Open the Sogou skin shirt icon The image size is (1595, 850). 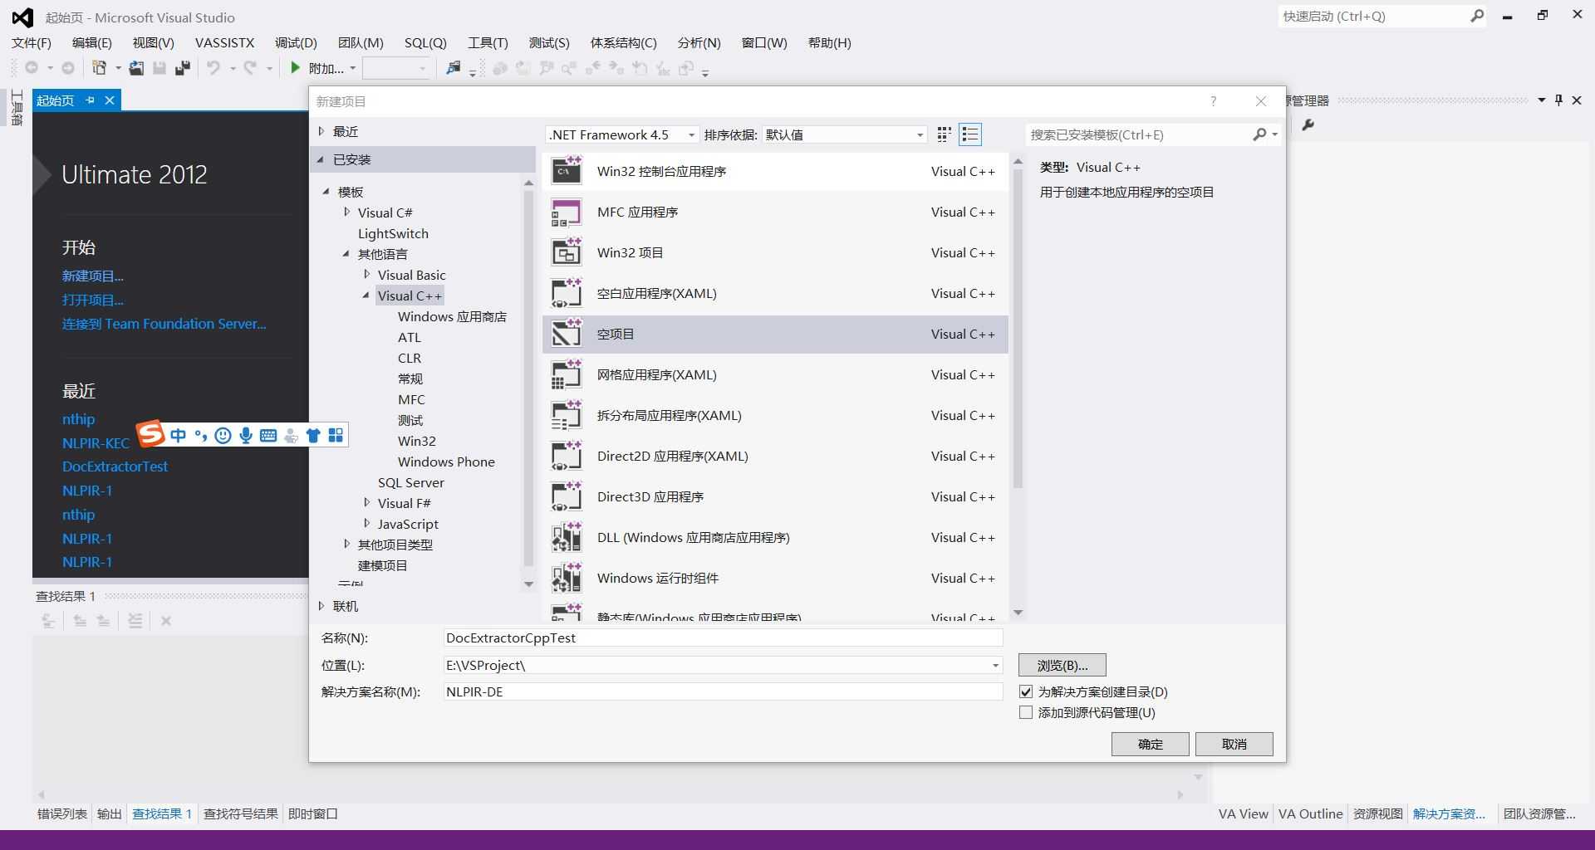[x=313, y=436]
